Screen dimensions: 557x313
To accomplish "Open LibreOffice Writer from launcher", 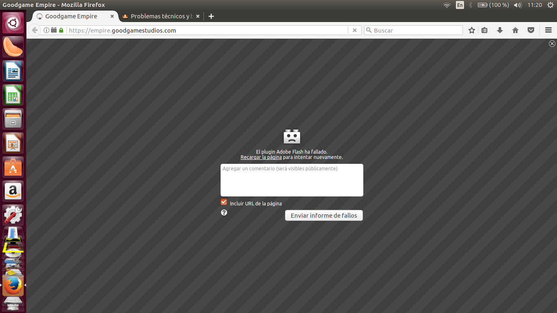I will 13,71.
